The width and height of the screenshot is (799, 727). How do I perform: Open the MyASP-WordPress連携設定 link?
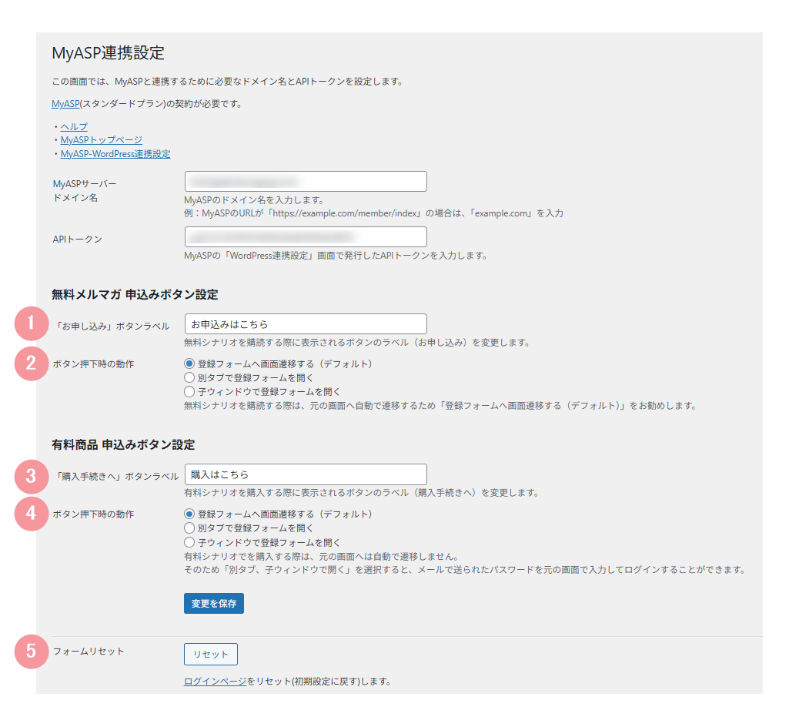pos(115,154)
